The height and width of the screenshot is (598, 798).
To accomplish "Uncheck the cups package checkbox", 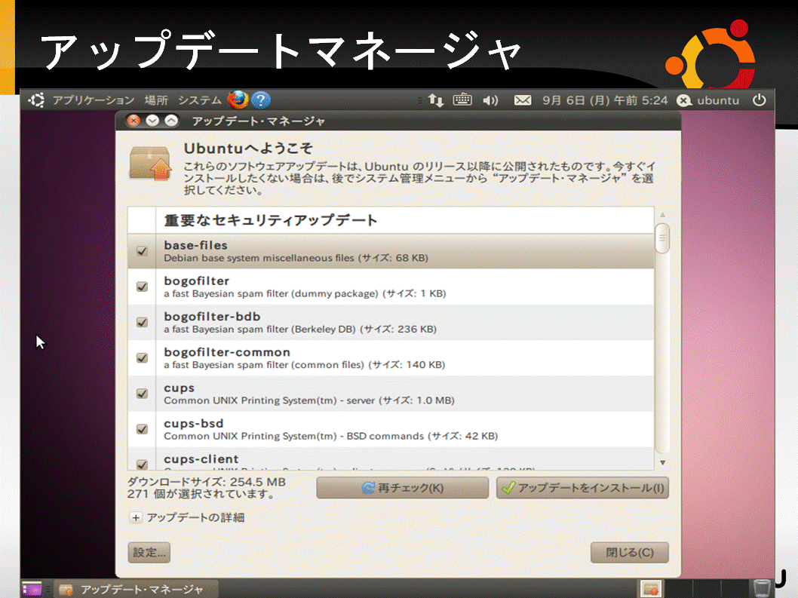I will [x=142, y=394].
